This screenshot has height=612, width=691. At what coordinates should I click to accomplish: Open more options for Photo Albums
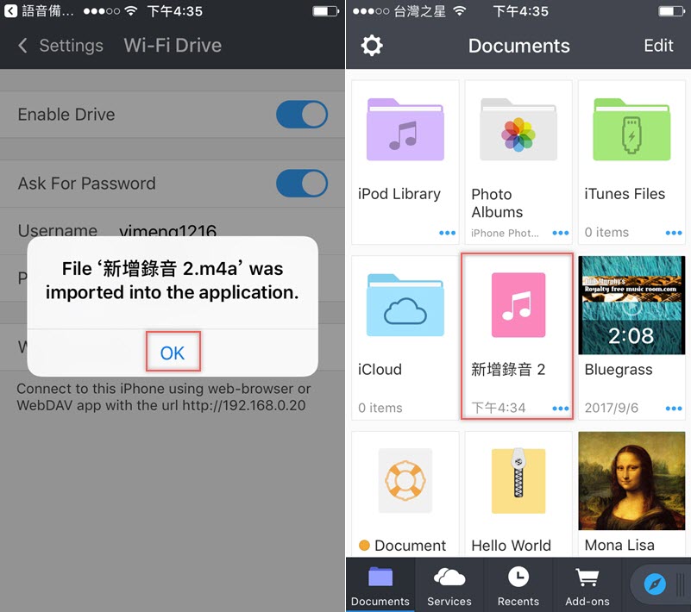tap(561, 233)
